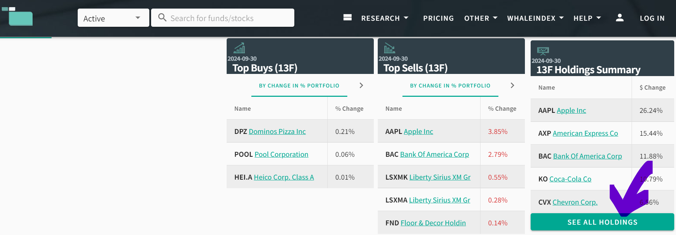The width and height of the screenshot is (676, 235).
Task: Advance Top Buys tabs with right chevron
Action: [x=361, y=85]
